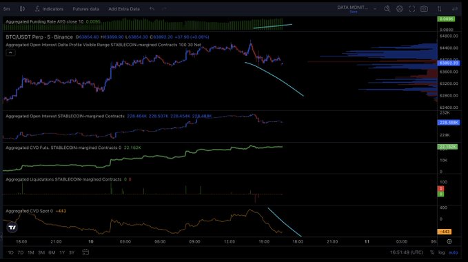This screenshot has width=468, height=262.
Task: Select the Aggregated CVD Futs indicator label
Action: point(63,148)
